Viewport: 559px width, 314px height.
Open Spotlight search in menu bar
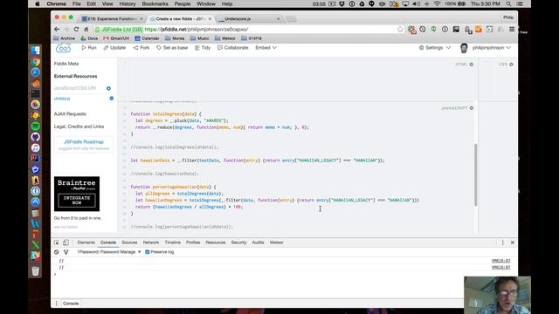point(508,3)
